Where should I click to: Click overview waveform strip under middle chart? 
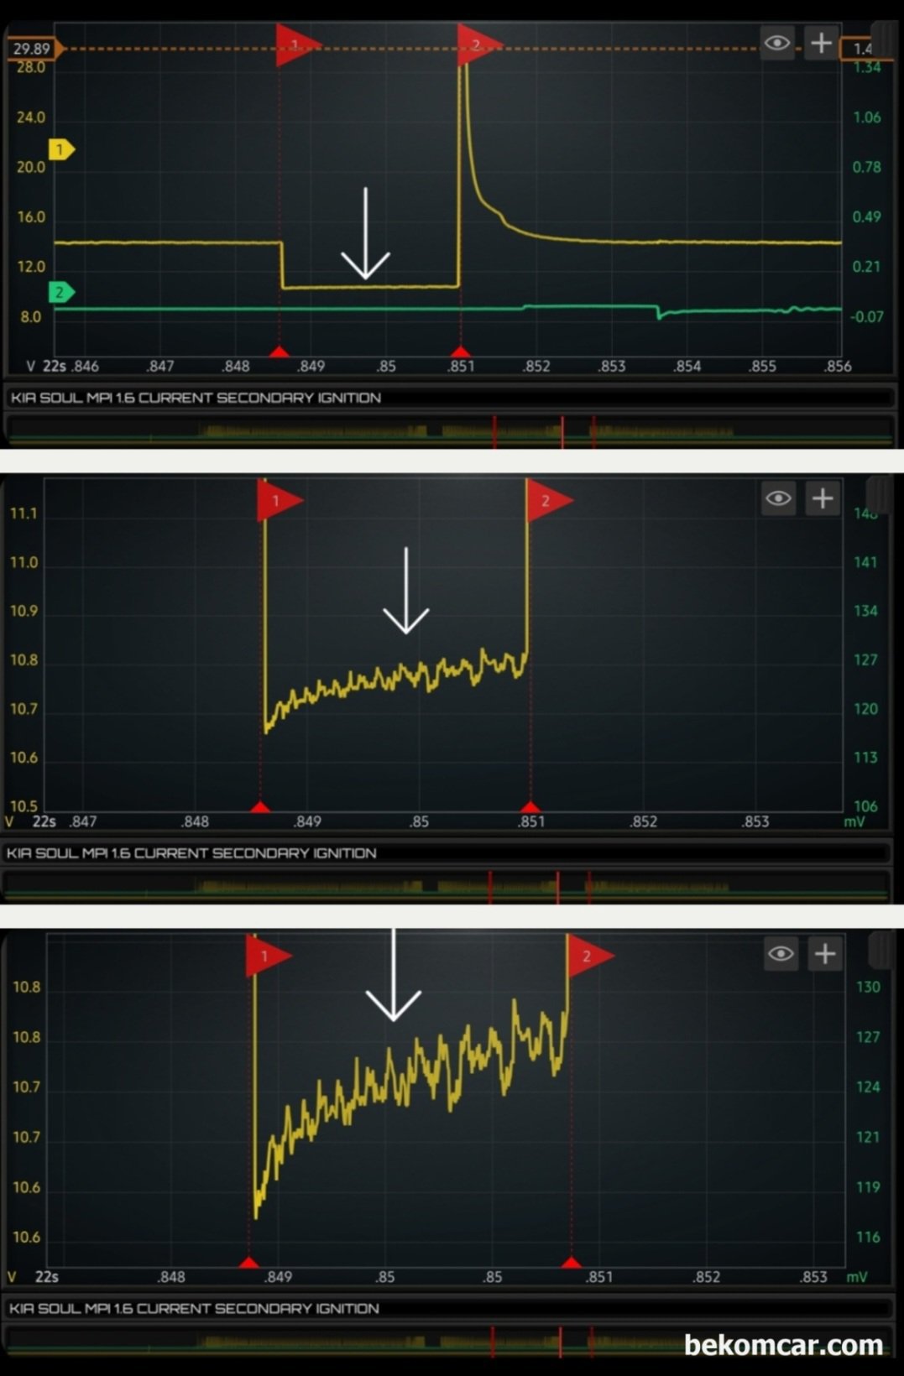(446, 886)
